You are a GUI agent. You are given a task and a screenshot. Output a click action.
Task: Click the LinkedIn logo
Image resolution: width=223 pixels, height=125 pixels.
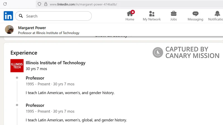[x=8, y=16]
